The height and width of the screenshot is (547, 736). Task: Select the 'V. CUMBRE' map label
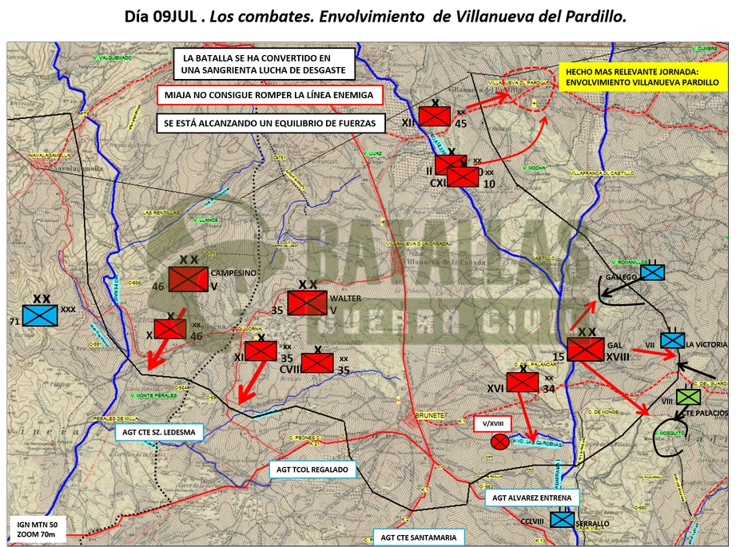point(705,49)
